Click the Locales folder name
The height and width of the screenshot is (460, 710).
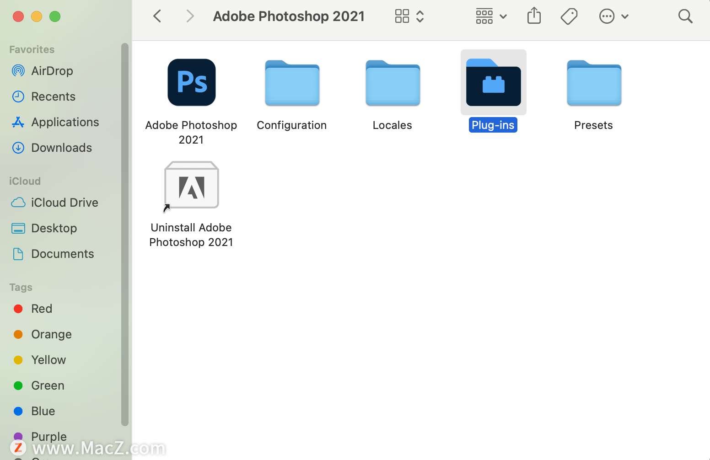coord(393,125)
